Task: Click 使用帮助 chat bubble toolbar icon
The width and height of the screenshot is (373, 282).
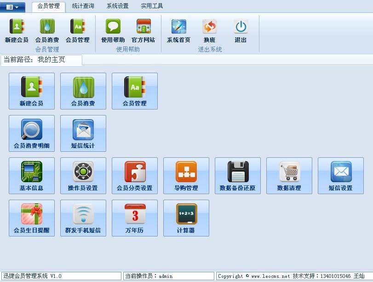Action: point(113,30)
